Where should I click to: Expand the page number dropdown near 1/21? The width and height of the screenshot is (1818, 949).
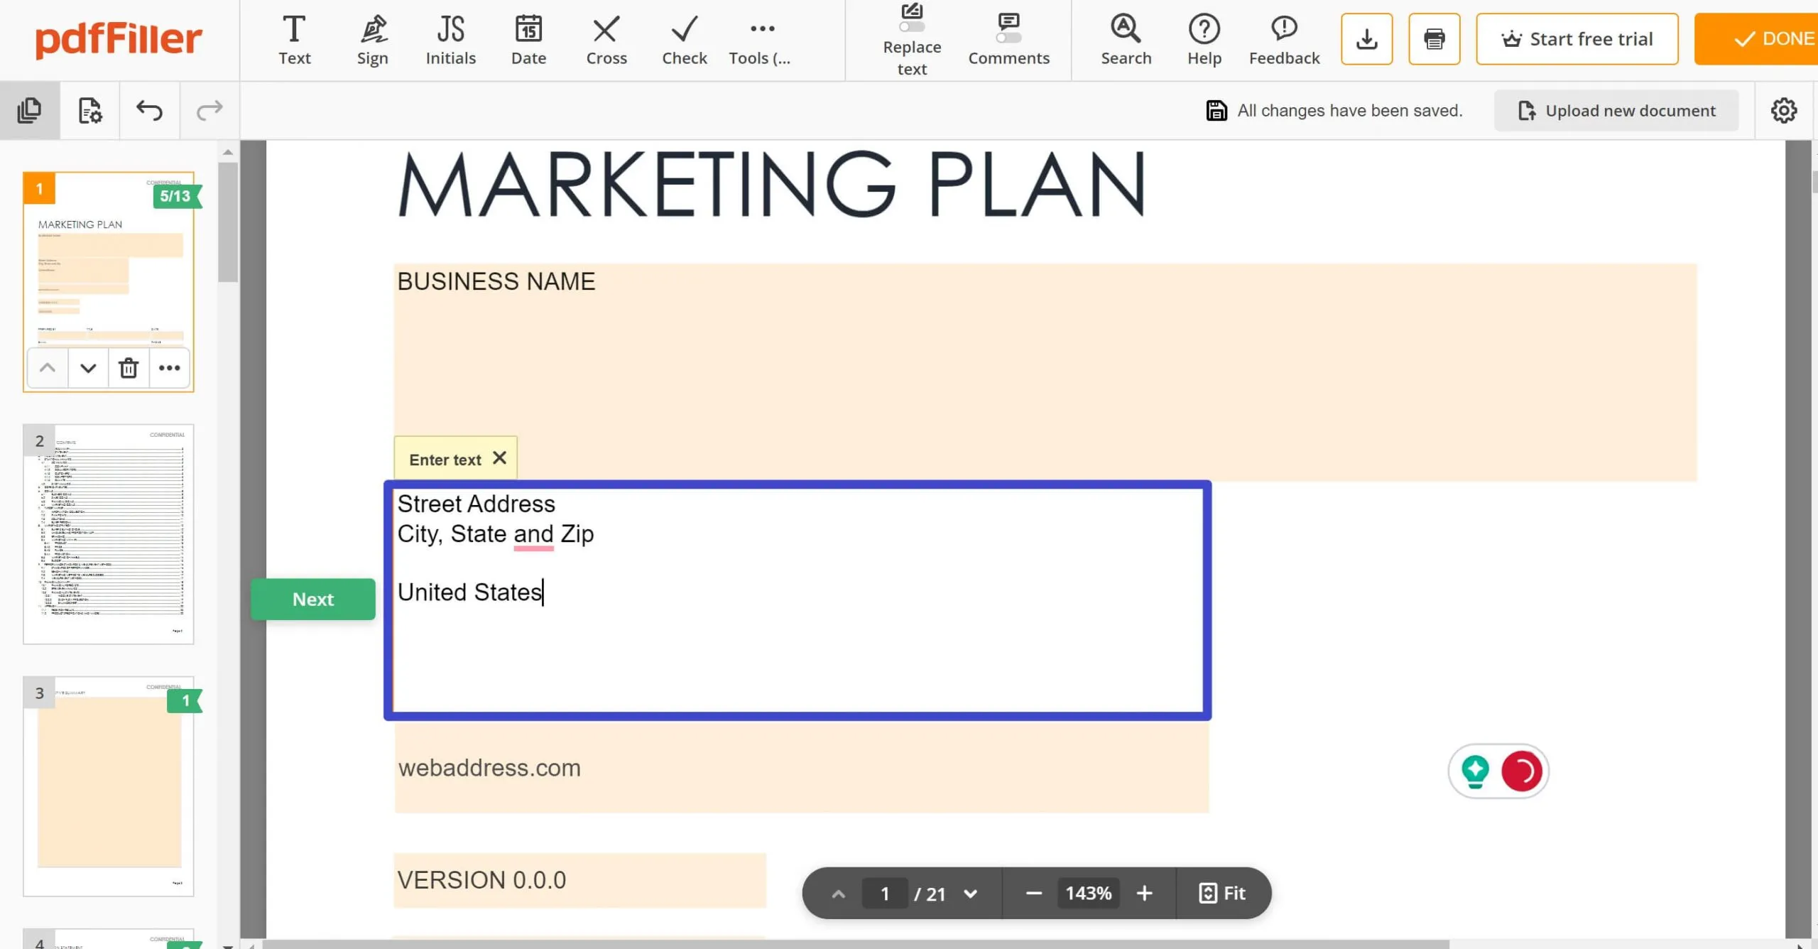click(971, 893)
